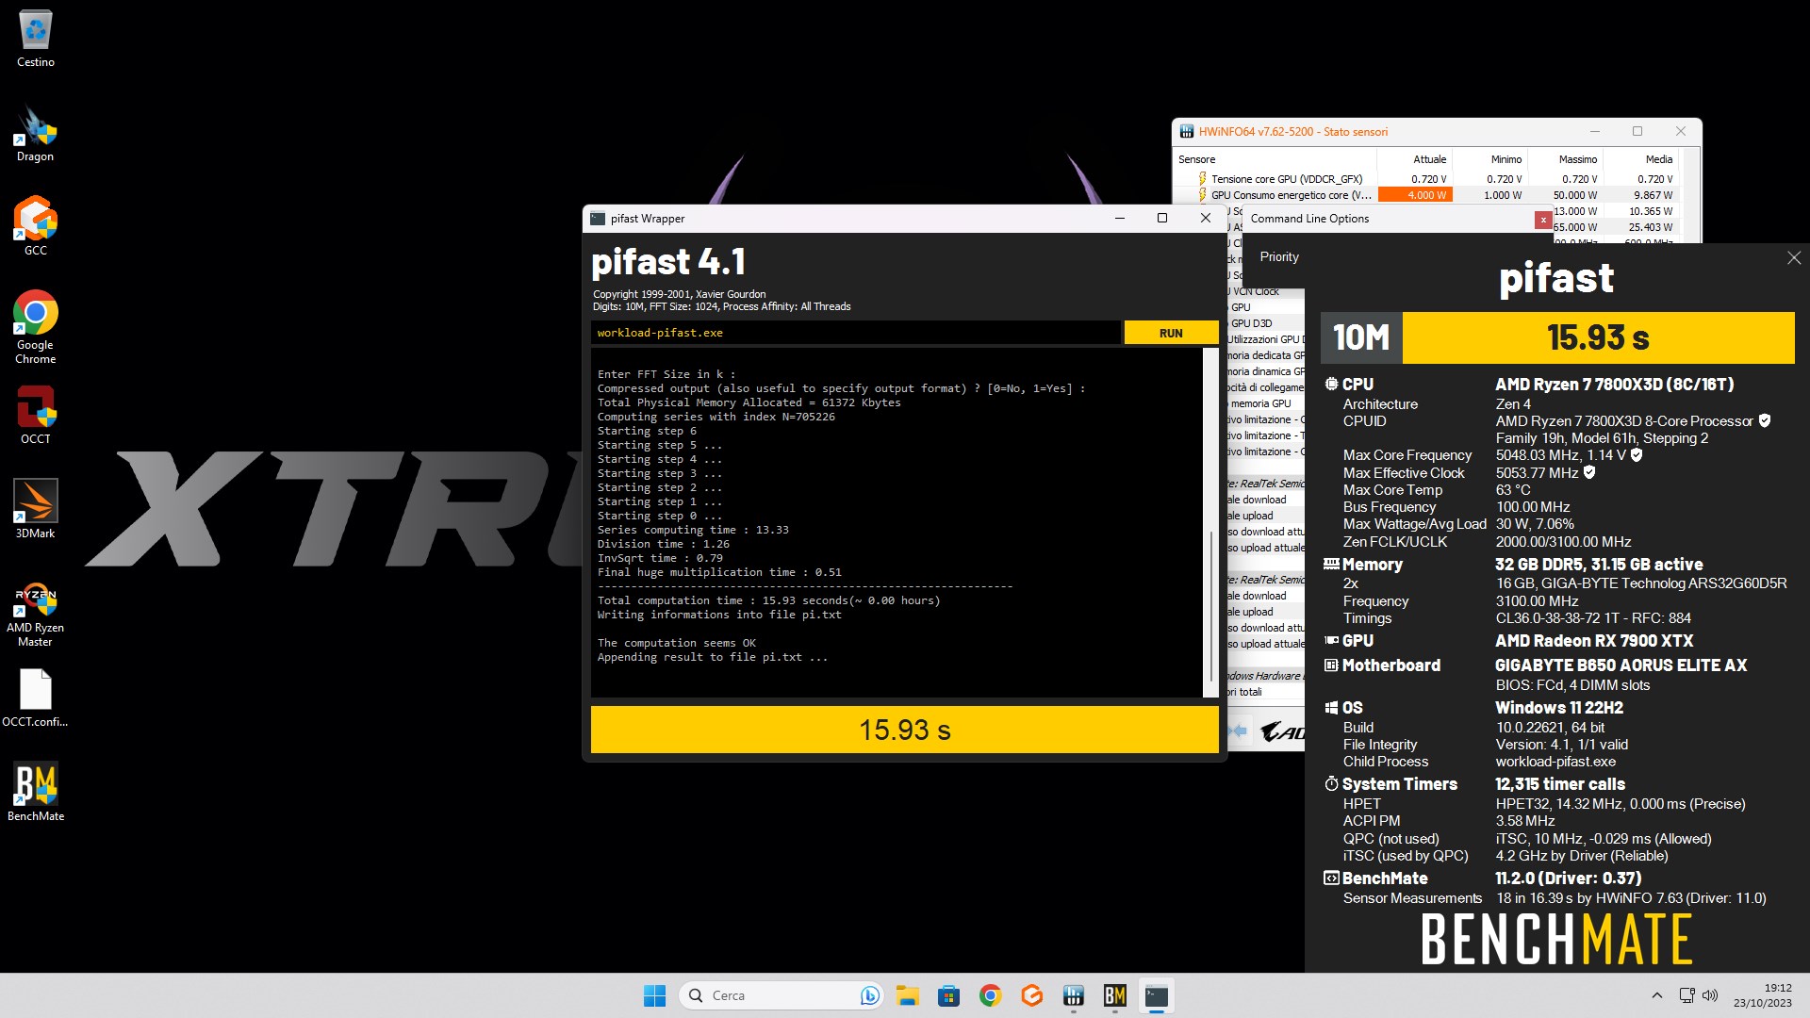Open the clock and date flyout
1810x1018 pixels.
click(x=1762, y=995)
